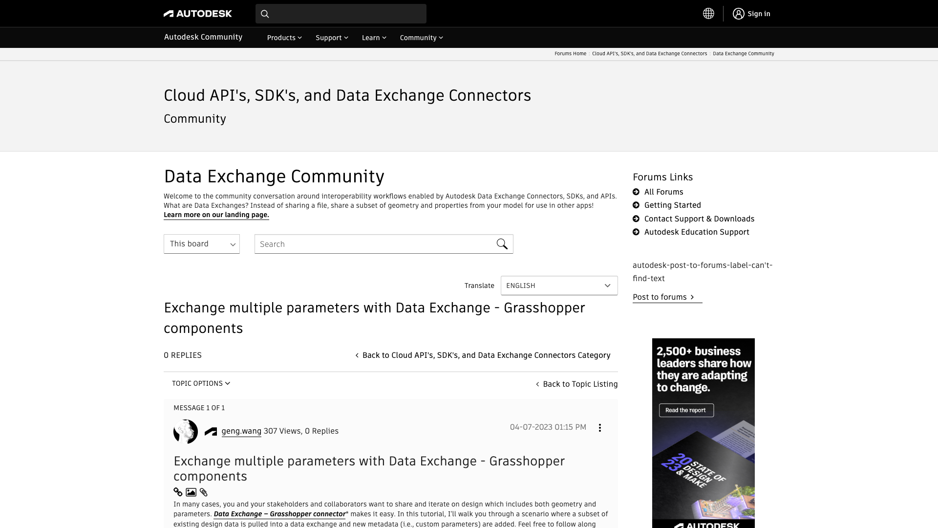938x528 pixels.
Task: Open Cloud API's, SDK's breadcrumb link
Action: (649, 54)
